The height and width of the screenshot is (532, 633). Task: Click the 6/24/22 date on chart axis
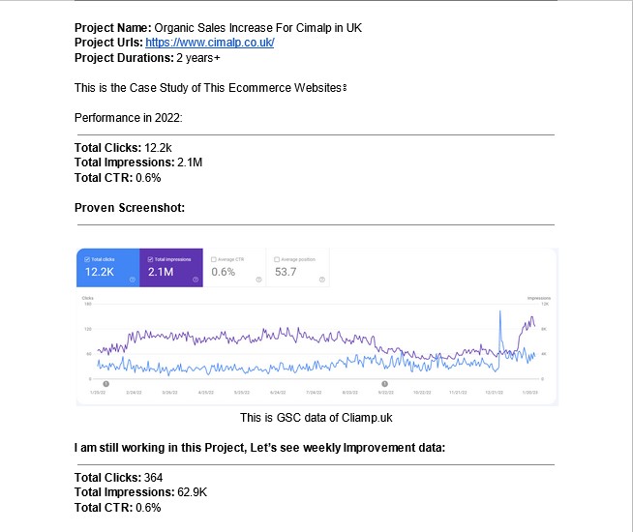click(278, 393)
